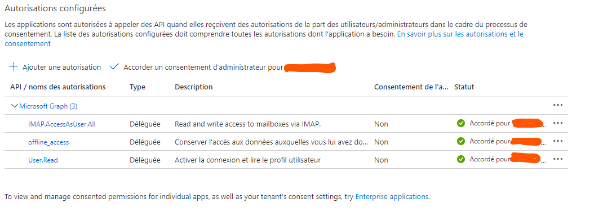Open the ellipsis menu for Microsoft Graph row

pos(557,105)
